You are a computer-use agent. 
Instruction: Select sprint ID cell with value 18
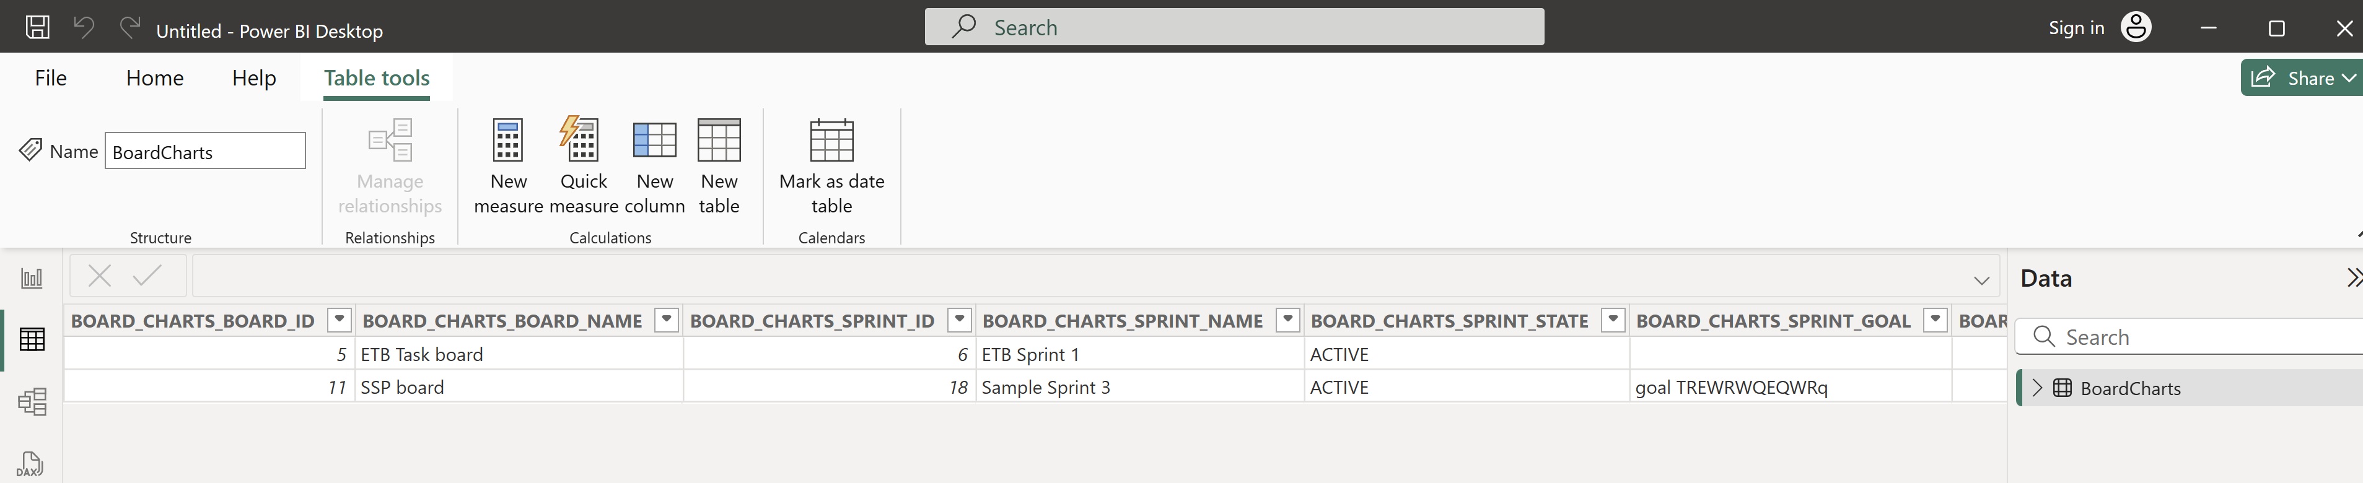pos(829,387)
